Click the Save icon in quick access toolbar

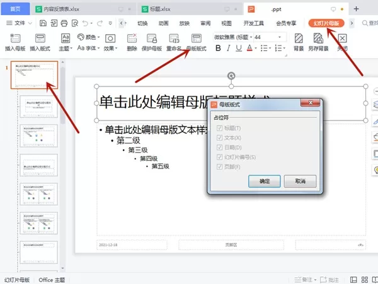[43, 23]
